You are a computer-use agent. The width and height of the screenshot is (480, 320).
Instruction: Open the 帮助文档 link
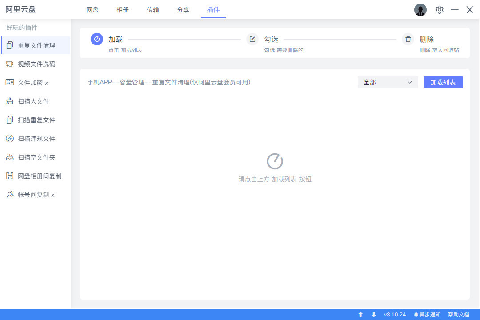point(458,315)
